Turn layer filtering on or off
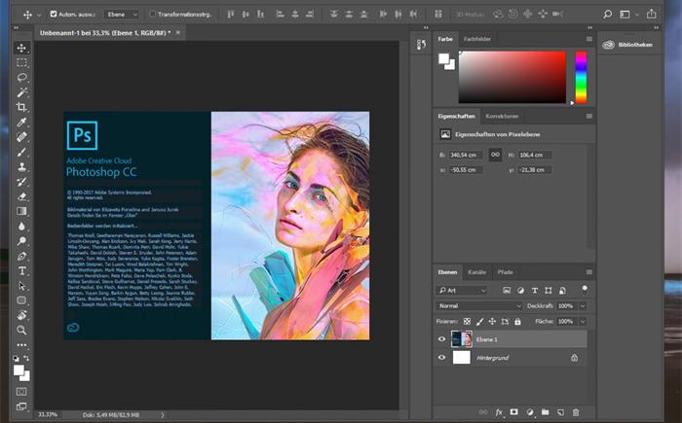The width and height of the screenshot is (682, 423). pyautogui.click(x=585, y=289)
